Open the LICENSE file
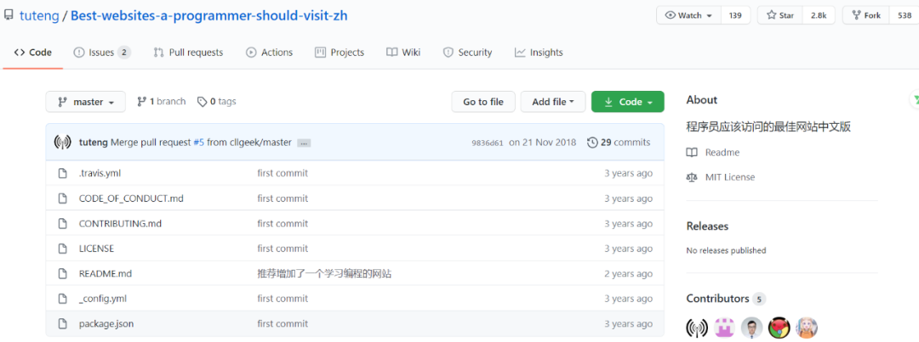919x342 pixels. click(96, 249)
